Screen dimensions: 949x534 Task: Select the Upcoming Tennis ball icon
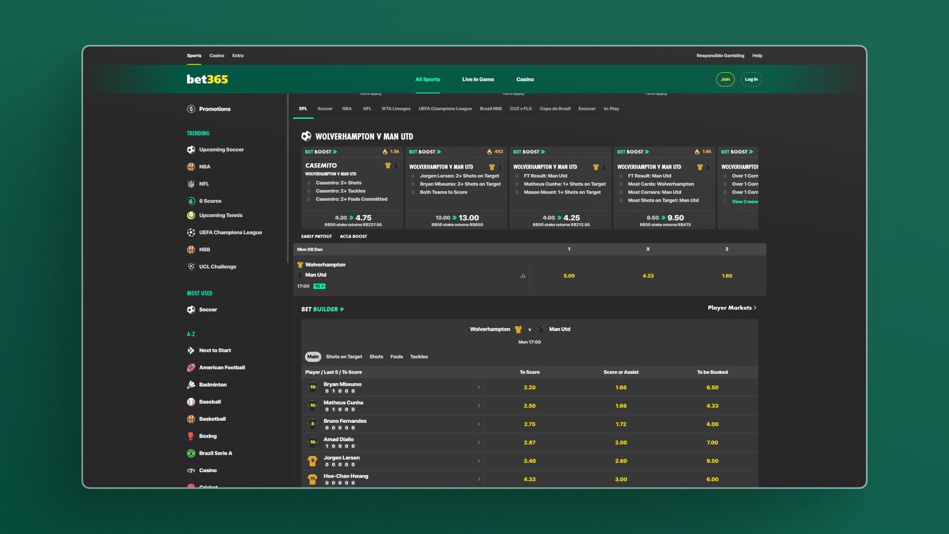coord(191,215)
